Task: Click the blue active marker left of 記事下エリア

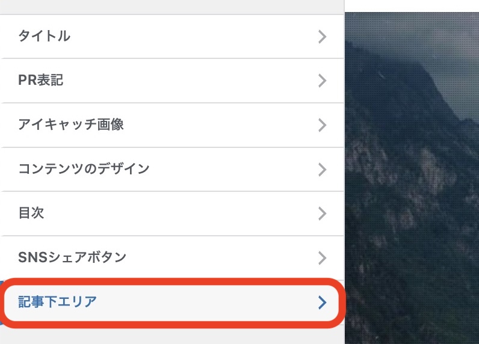Action: [1, 302]
